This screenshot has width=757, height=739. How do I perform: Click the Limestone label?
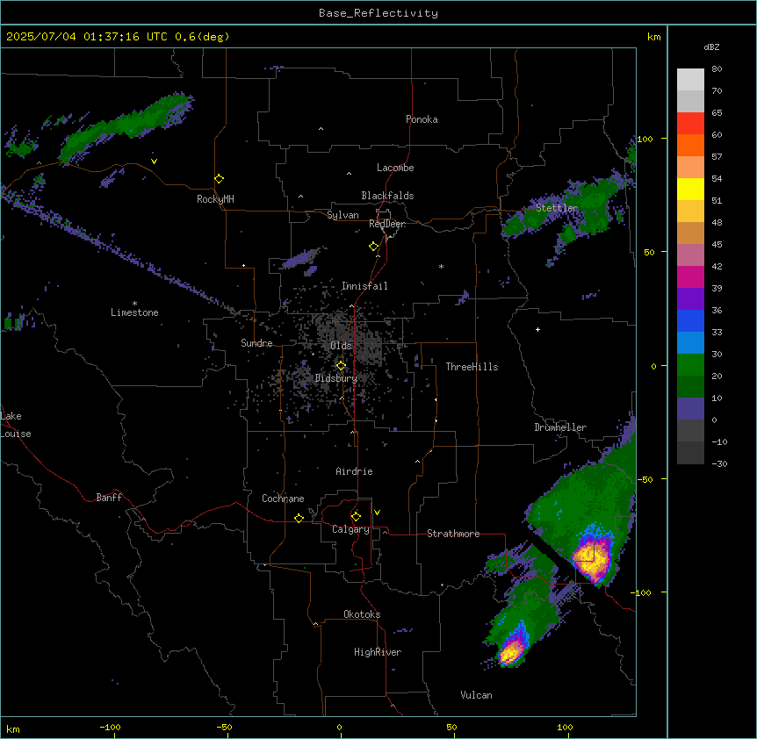pos(134,312)
